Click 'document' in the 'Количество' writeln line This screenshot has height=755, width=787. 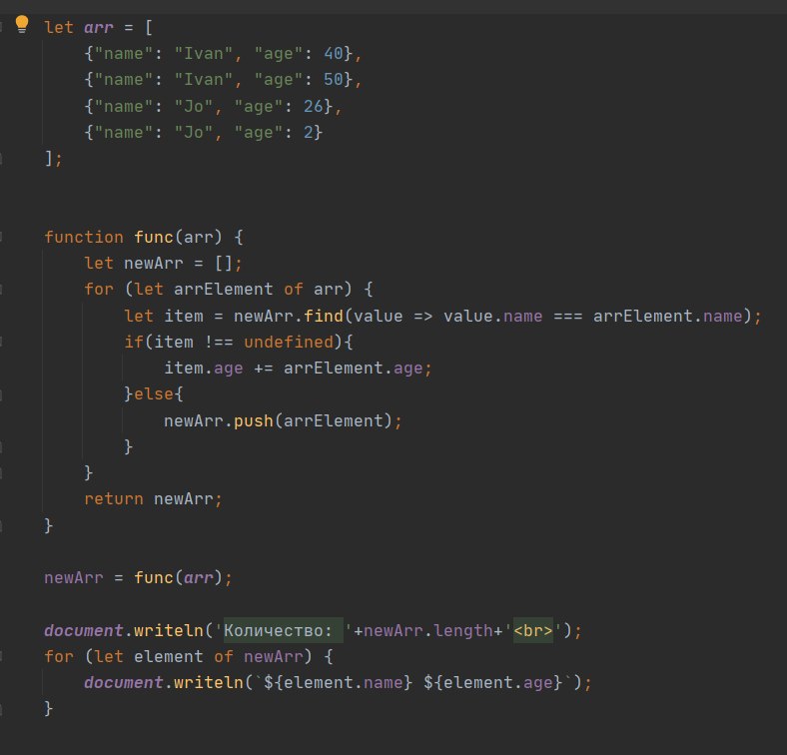(x=84, y=630)
